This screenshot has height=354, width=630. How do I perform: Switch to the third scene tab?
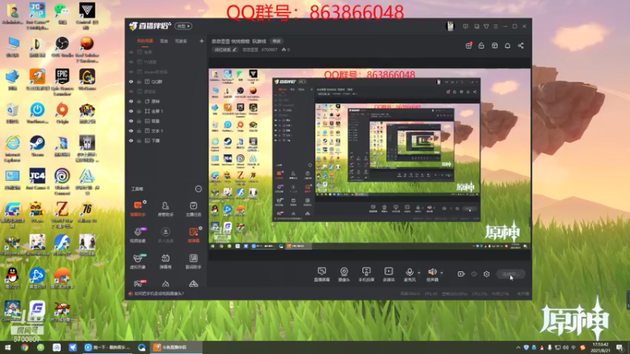tap(181, 41)
